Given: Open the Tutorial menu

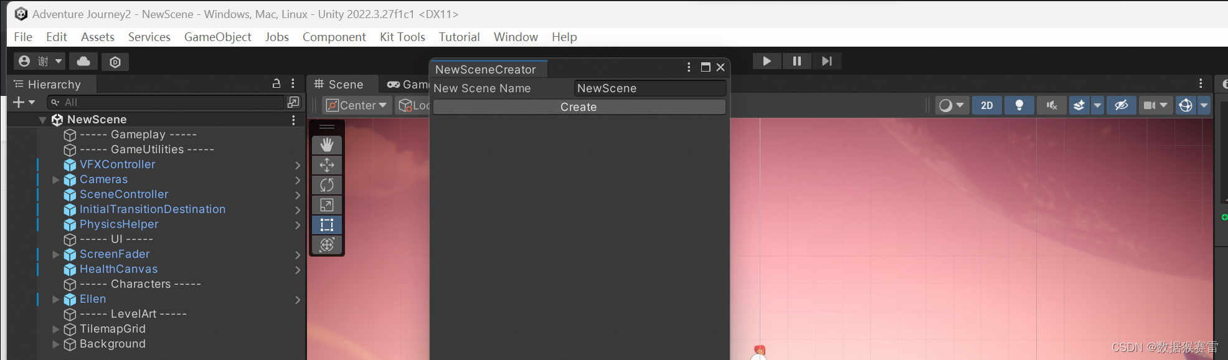Looking at the screenshot, I should [459, 37].
